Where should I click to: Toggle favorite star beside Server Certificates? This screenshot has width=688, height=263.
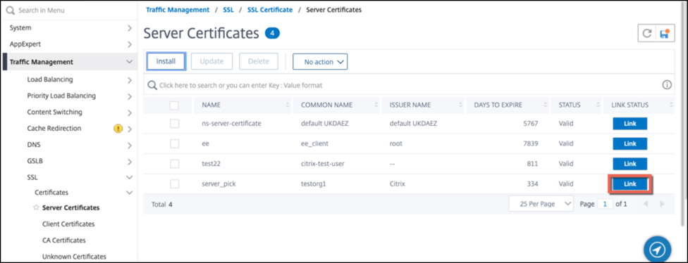(37, 207)
